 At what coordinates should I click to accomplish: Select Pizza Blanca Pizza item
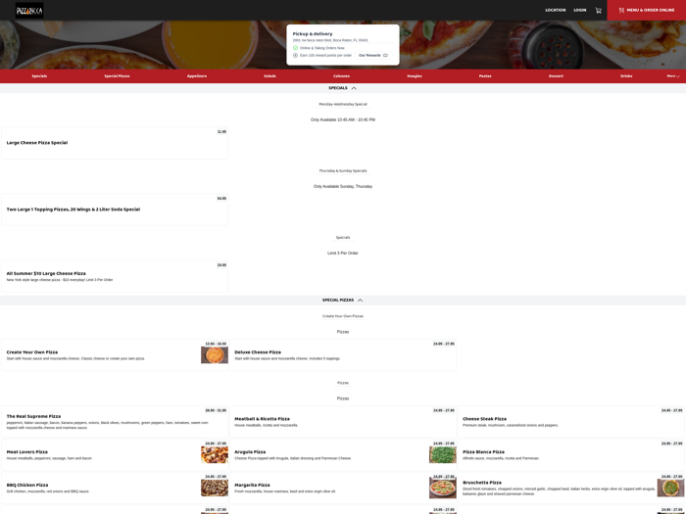[x=571, y=455]
